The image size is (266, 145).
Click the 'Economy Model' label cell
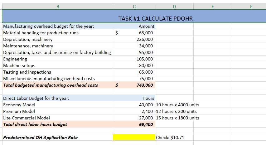coord(58,105)
